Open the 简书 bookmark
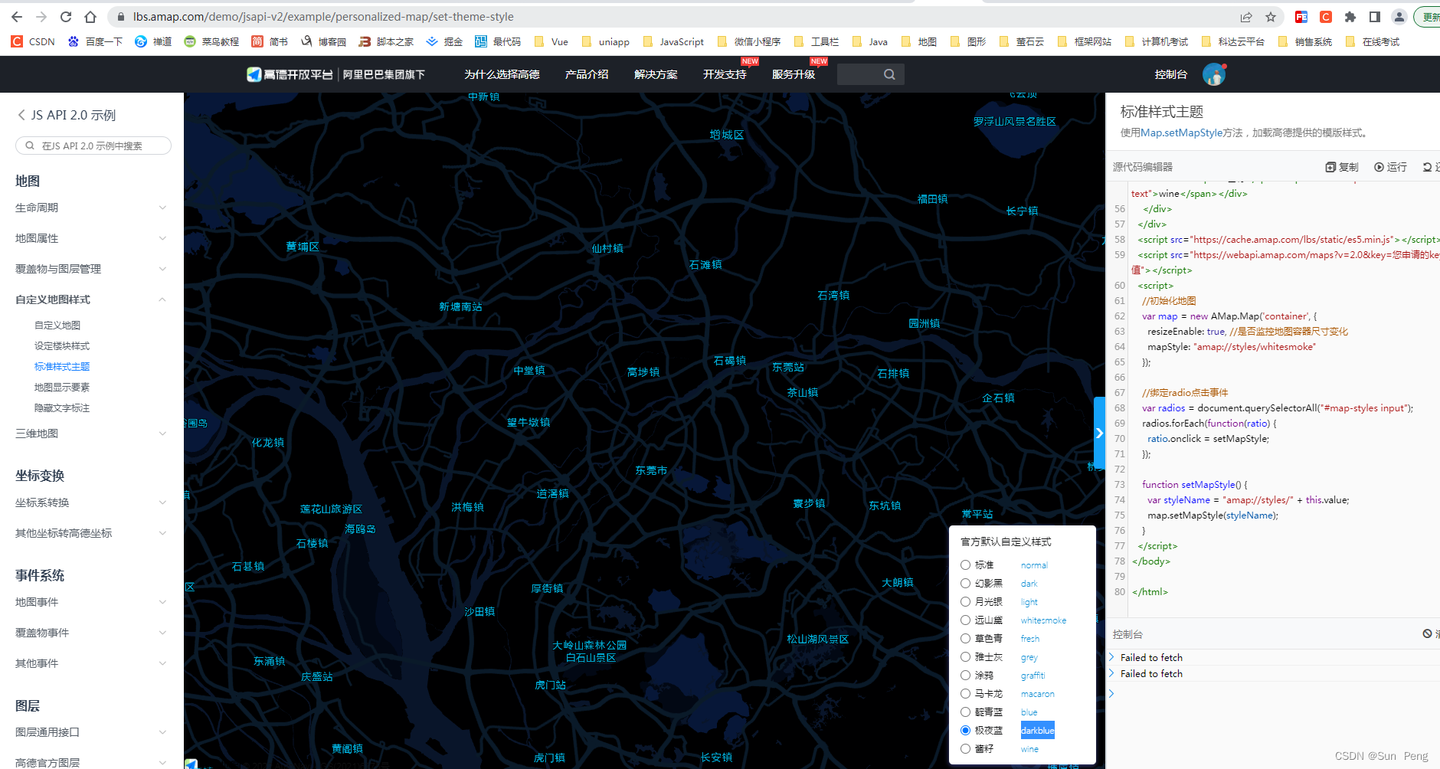The height and width of the screenshot is (769, 1440). click(x=270, y=41)
